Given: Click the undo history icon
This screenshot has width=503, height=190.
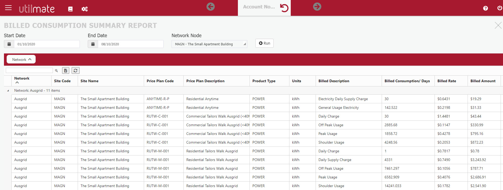Looking at the screenshot, I should [x=284, y=8].
